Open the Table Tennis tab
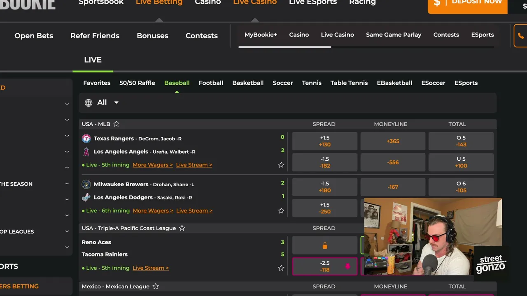Screen dimensions: 527x296 (x=349, y=83)
